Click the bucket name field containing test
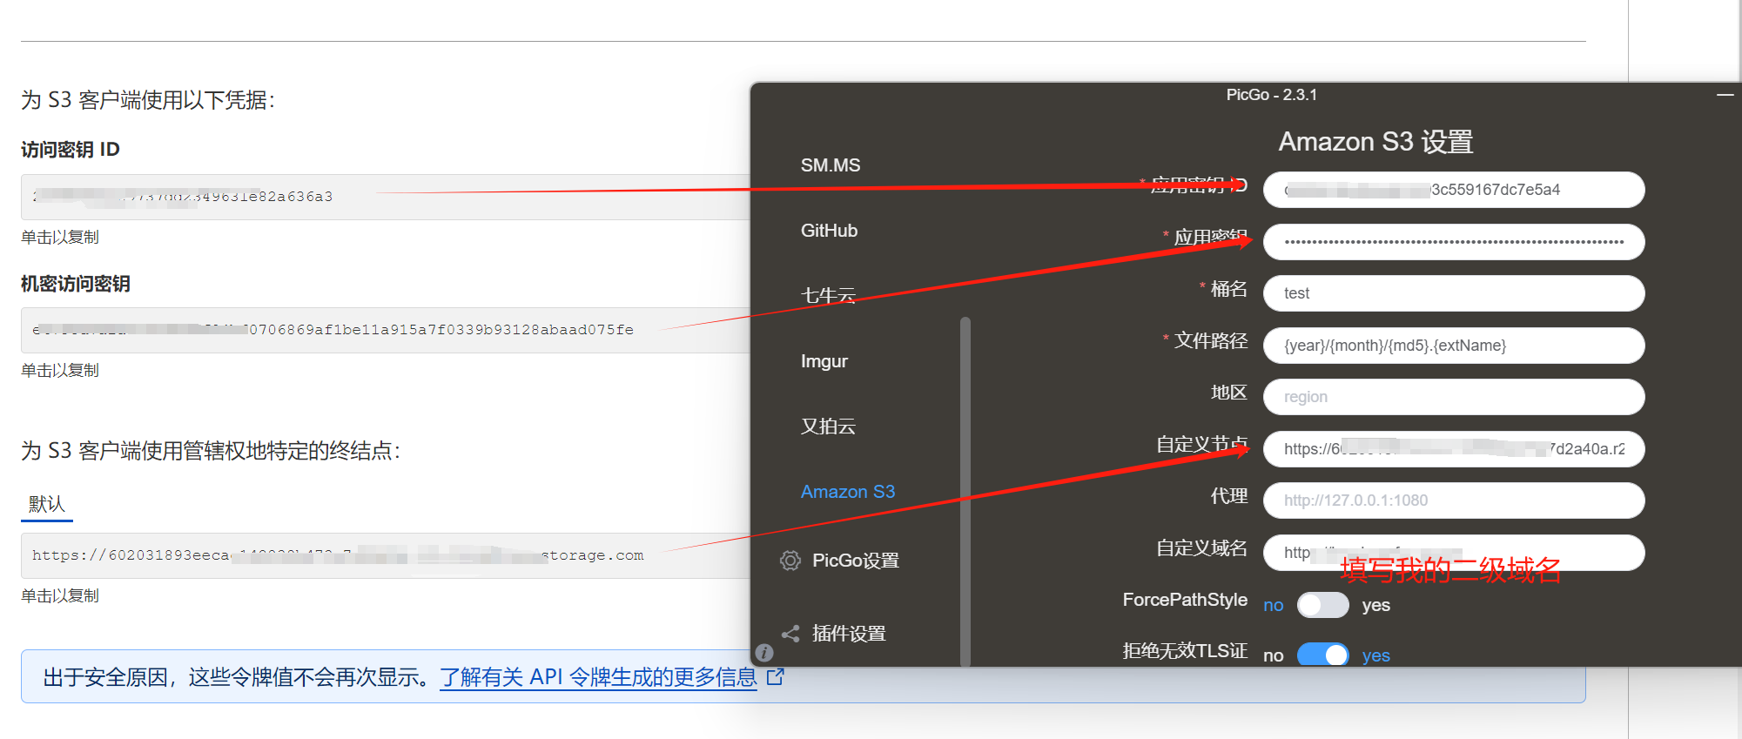The width and height of the screenshot is (1742, 739). coord(1453,293)
